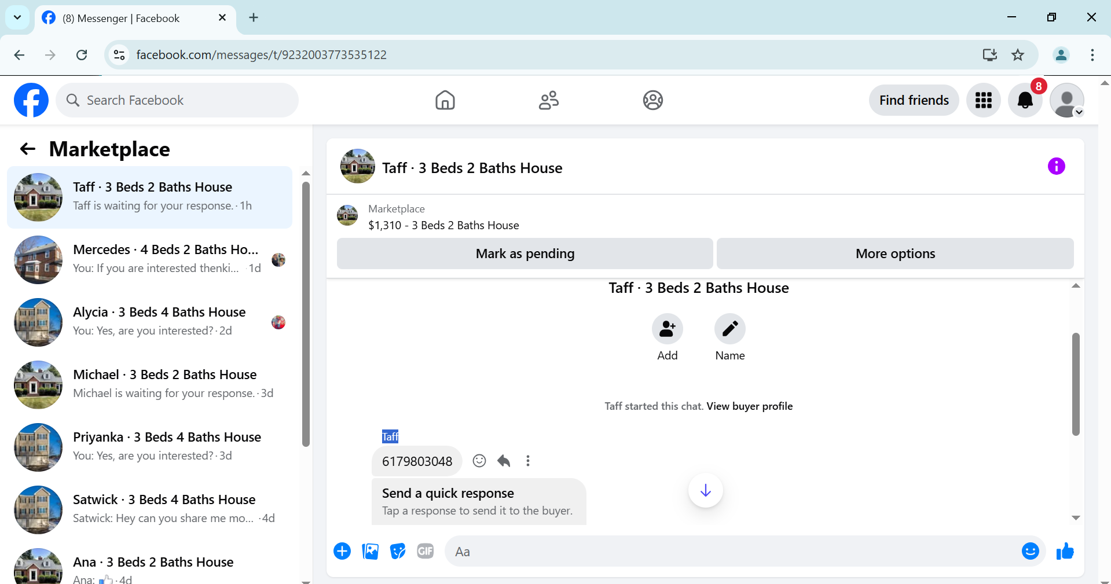View site information icon in address bar
Screen dimensions: 1111x584
pyautogui.click(x=119, y=55)
